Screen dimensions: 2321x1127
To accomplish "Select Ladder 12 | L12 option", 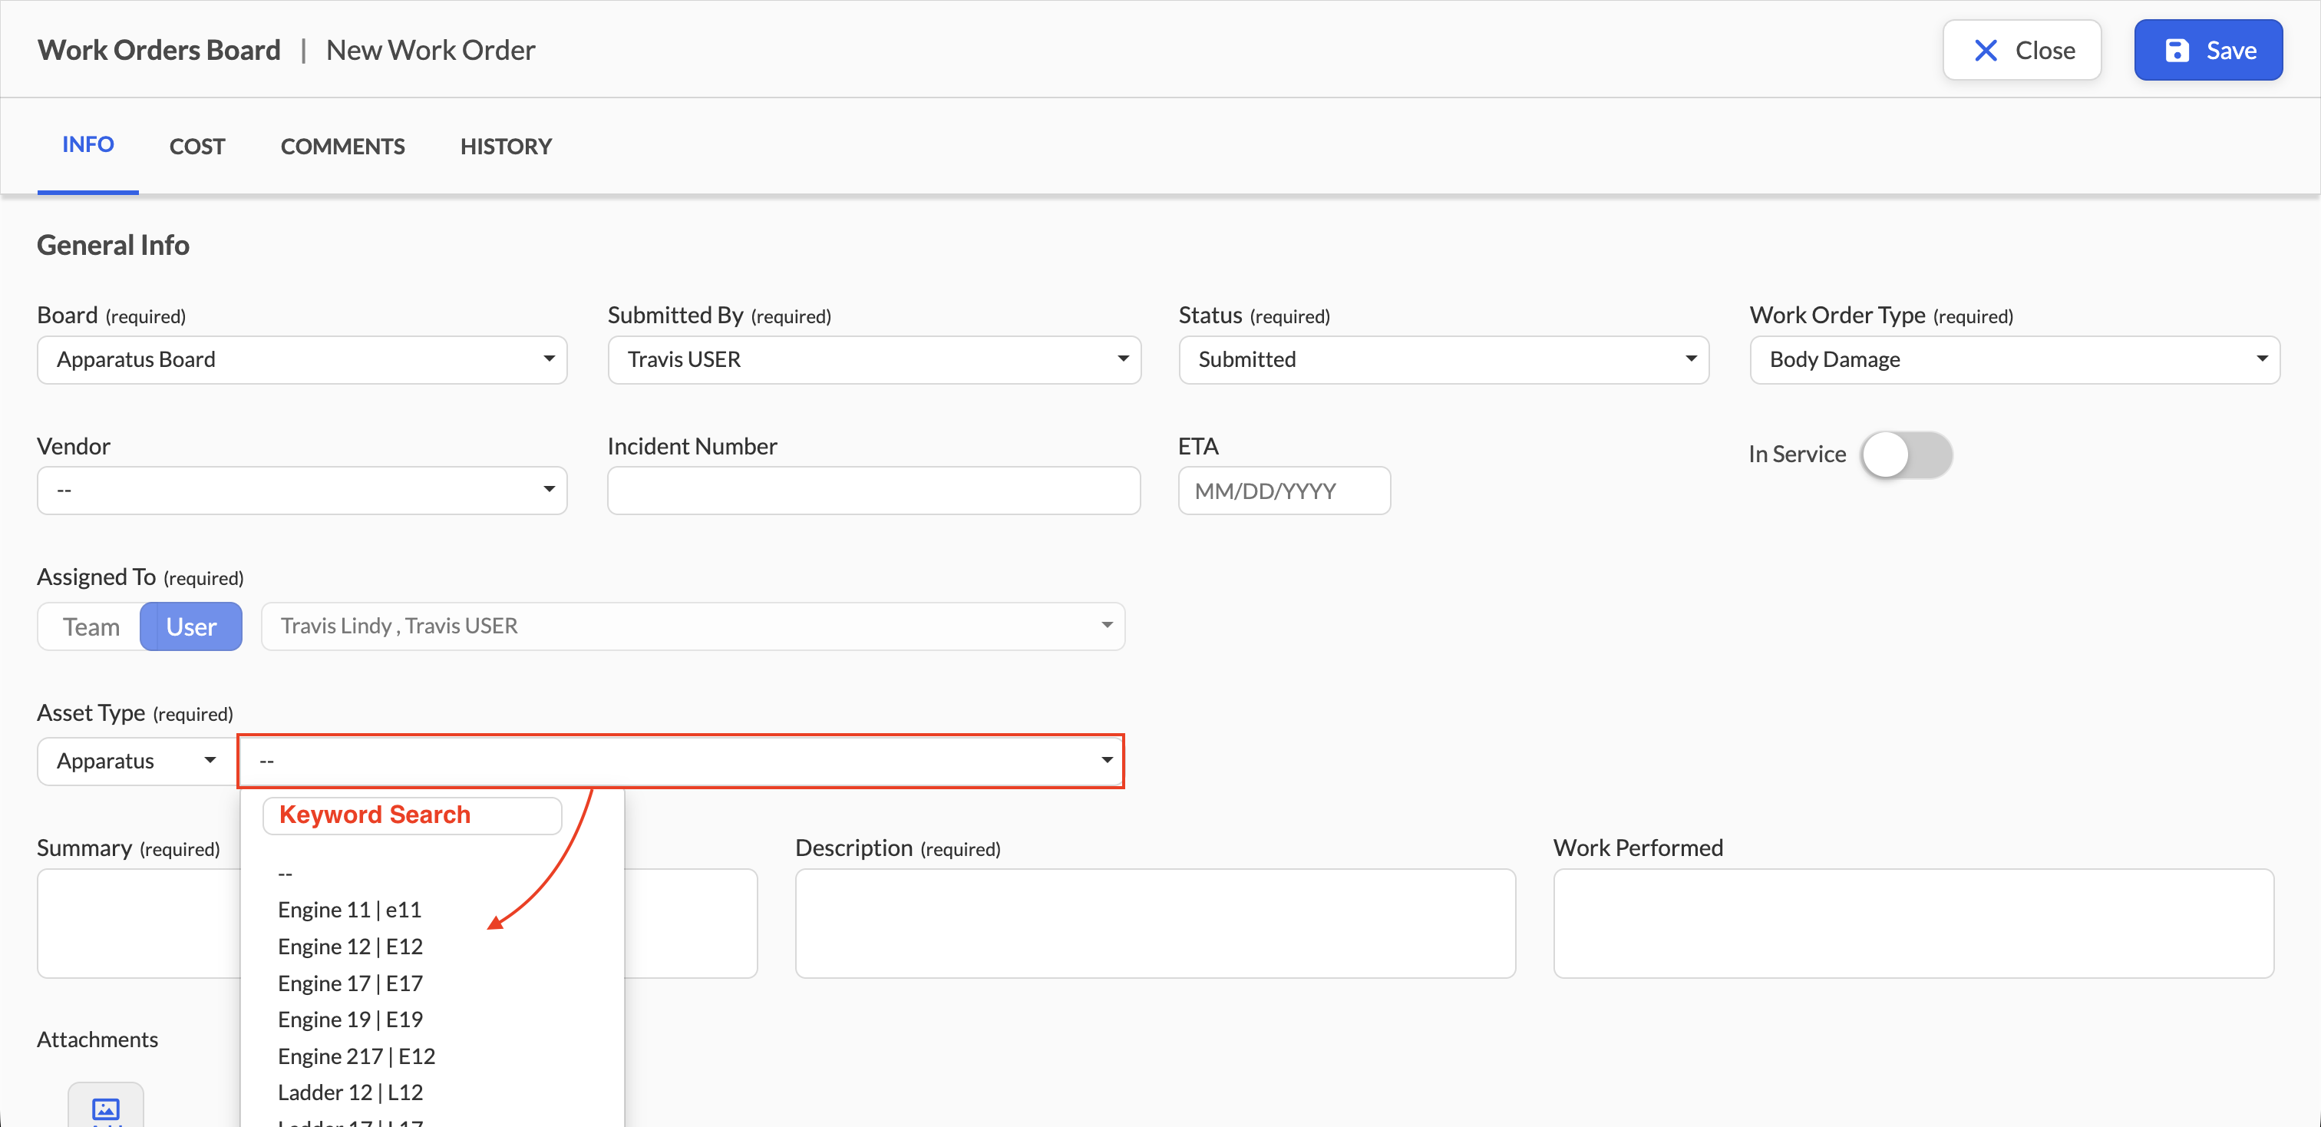I will point(351,1092).
